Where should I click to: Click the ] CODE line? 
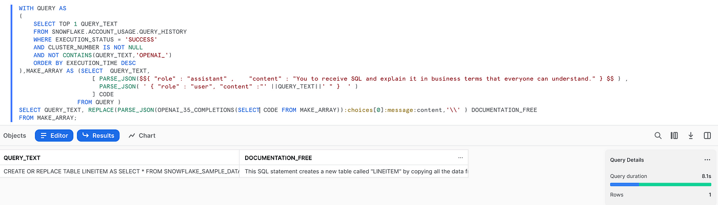(x=103, y=94)
